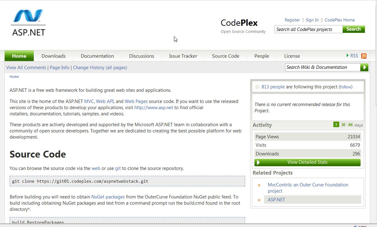This screenshot has width=377, height=227.
Task: Open MvcContrib: an Outer Curve Foundation project
Action: click(x=308, y=188)
